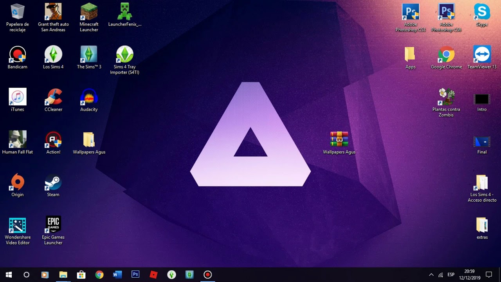Select the Origin desktop shortcut

click(x=18, y=185)
